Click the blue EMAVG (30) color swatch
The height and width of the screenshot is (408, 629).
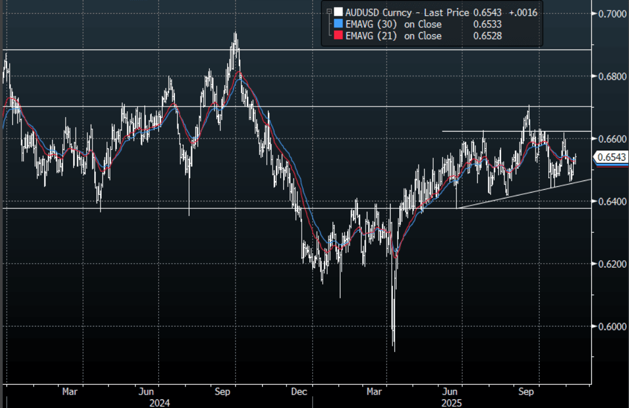(x=338, y=24)
